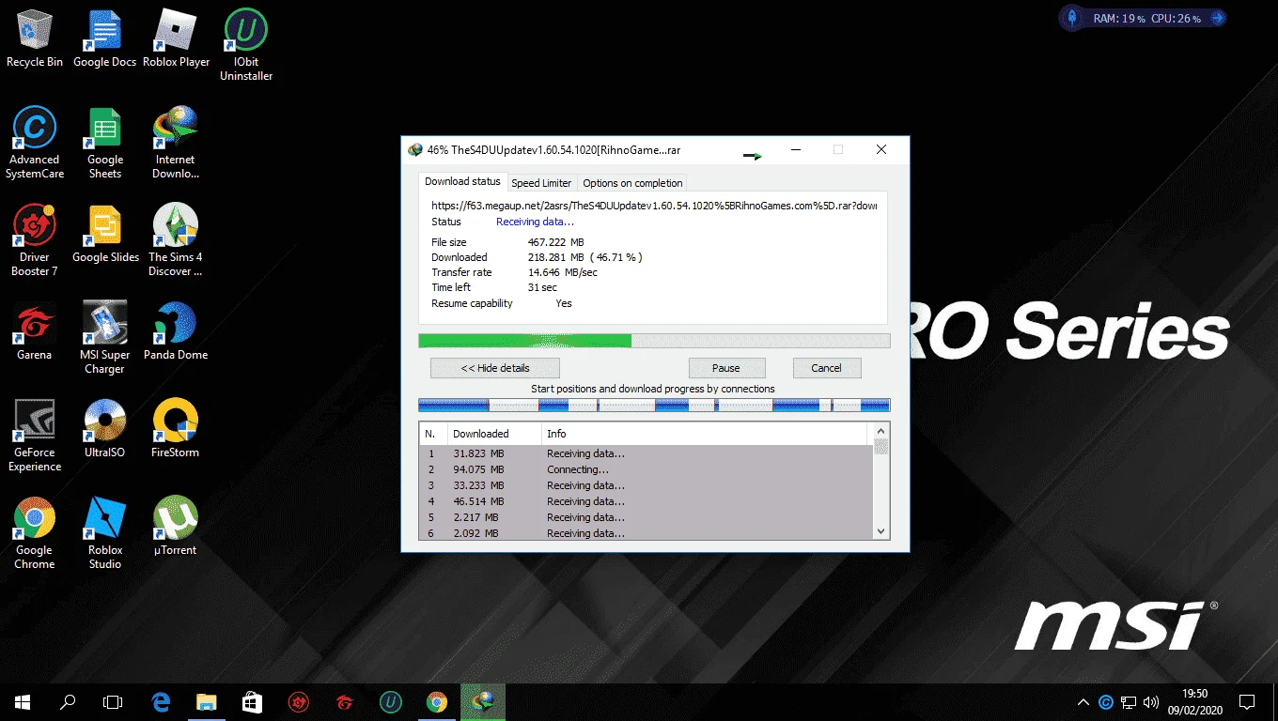The height and width of the screenshot is (721, 1278).
Task: Open the volume control in system tray
Action: pyautogui.click(x=1151, y=702)
